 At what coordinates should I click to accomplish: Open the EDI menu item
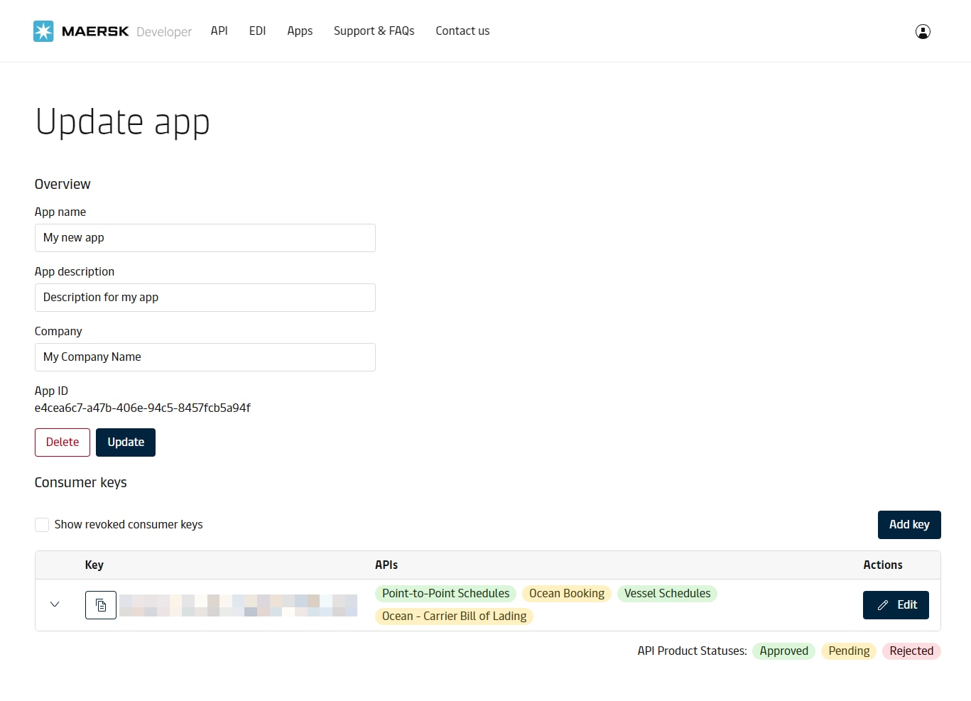pyautogui.click(x=257, y=31)
